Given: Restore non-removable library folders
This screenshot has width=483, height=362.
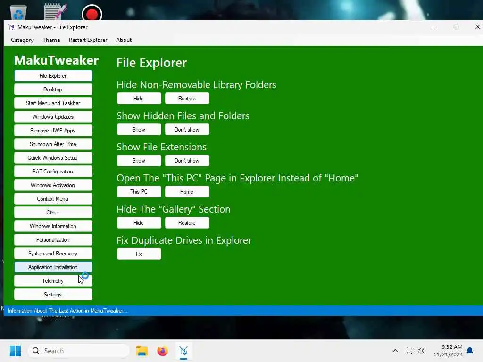Looking at the screenshot, I should point(187,99).
